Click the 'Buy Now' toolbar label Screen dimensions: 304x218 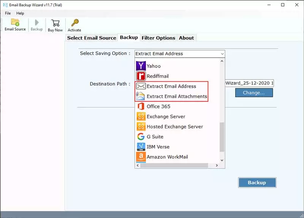55,30
